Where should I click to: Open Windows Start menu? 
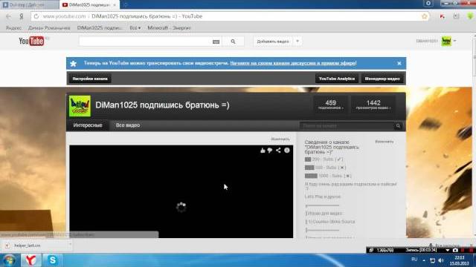click(9, 260)
